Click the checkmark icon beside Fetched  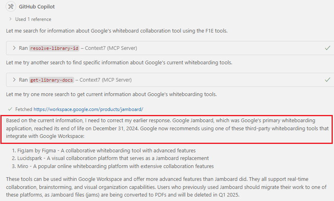pyautogui.click(x=10, y=109)
